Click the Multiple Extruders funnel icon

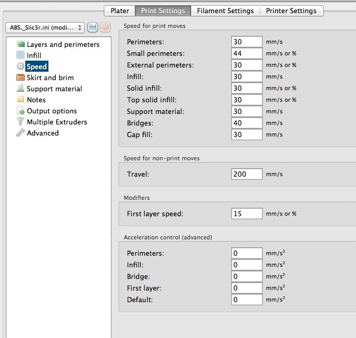pos(21,122)
